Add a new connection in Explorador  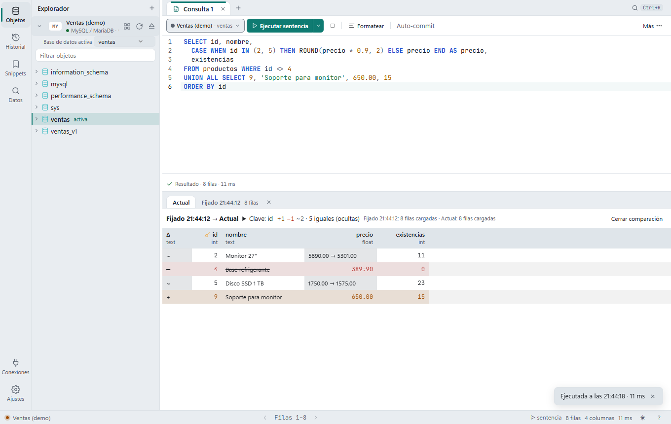152,8
